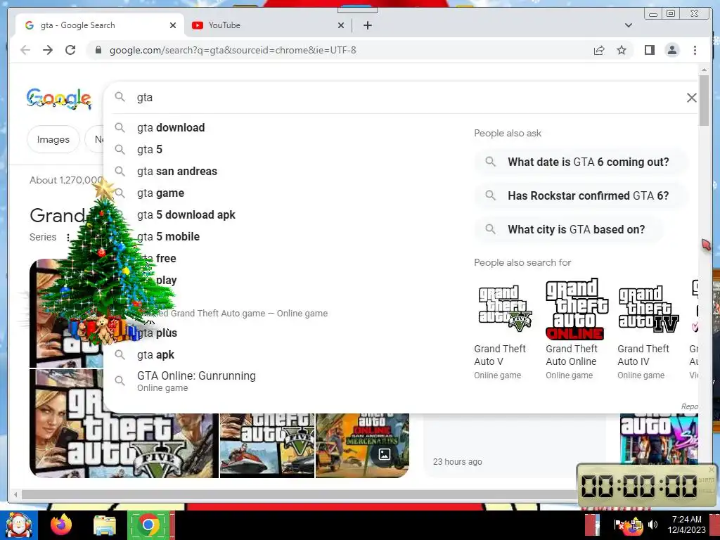Screen dimensions: 720x540
Task: Click the browser back arrow
Action: pos(25,50)
